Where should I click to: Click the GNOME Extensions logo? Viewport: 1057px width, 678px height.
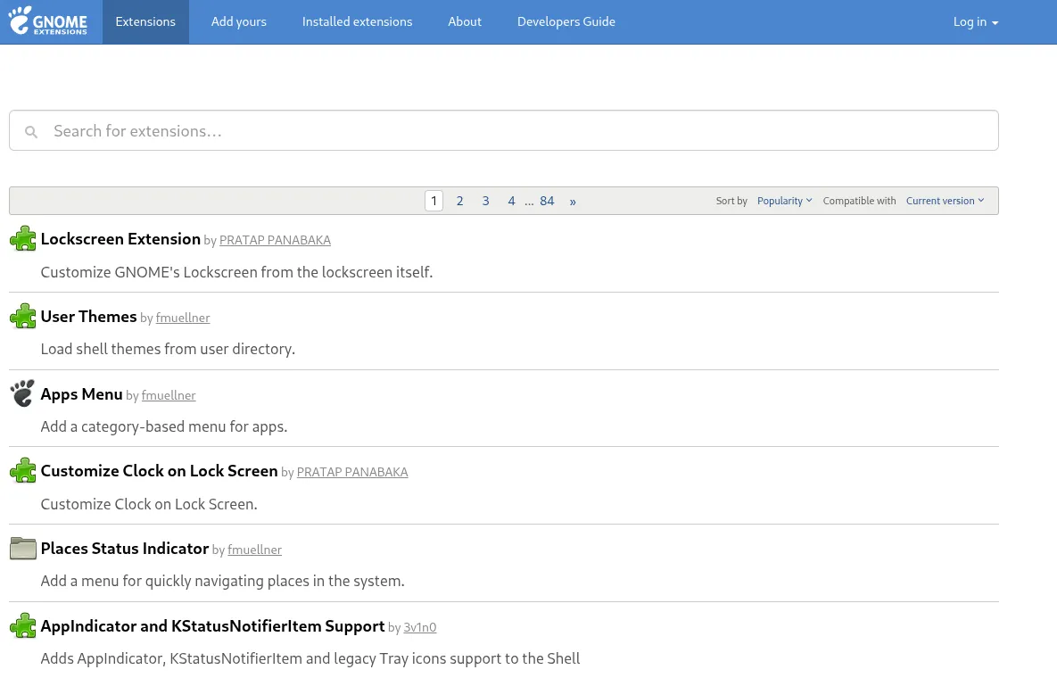[47, 21]
